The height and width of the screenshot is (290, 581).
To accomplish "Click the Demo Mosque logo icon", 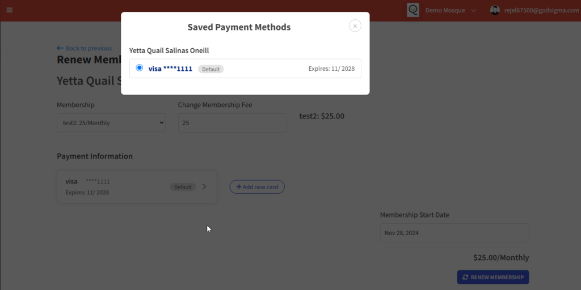I will [x=413, y=10].
